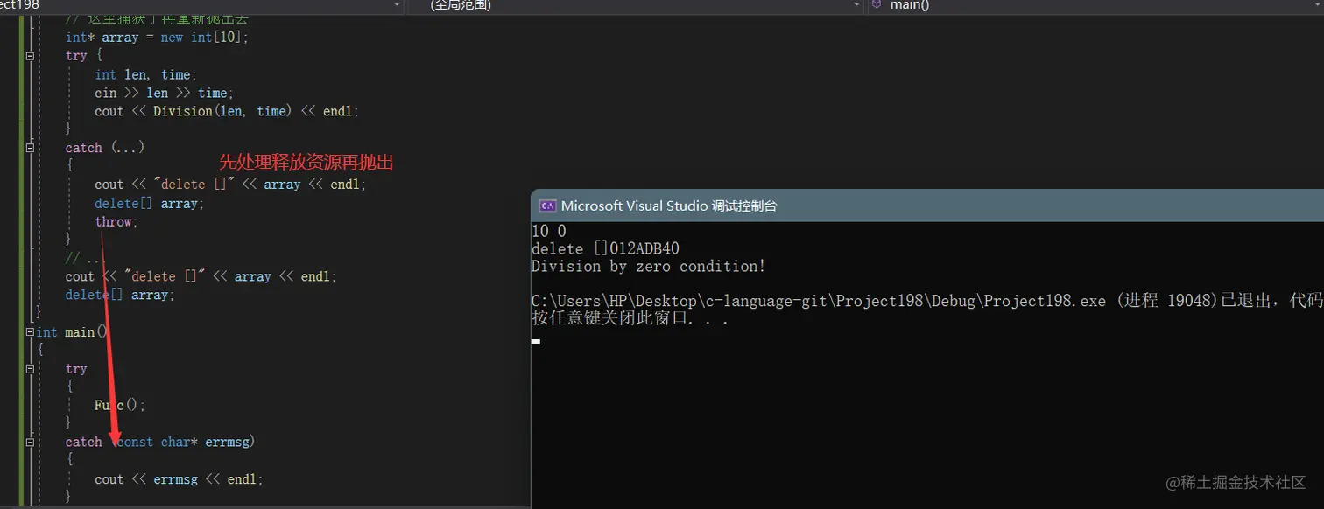The width and height of the screenshot is (1324, 509).
Task: Collapse the first try block in Func
Action: [x=29, y=55]
